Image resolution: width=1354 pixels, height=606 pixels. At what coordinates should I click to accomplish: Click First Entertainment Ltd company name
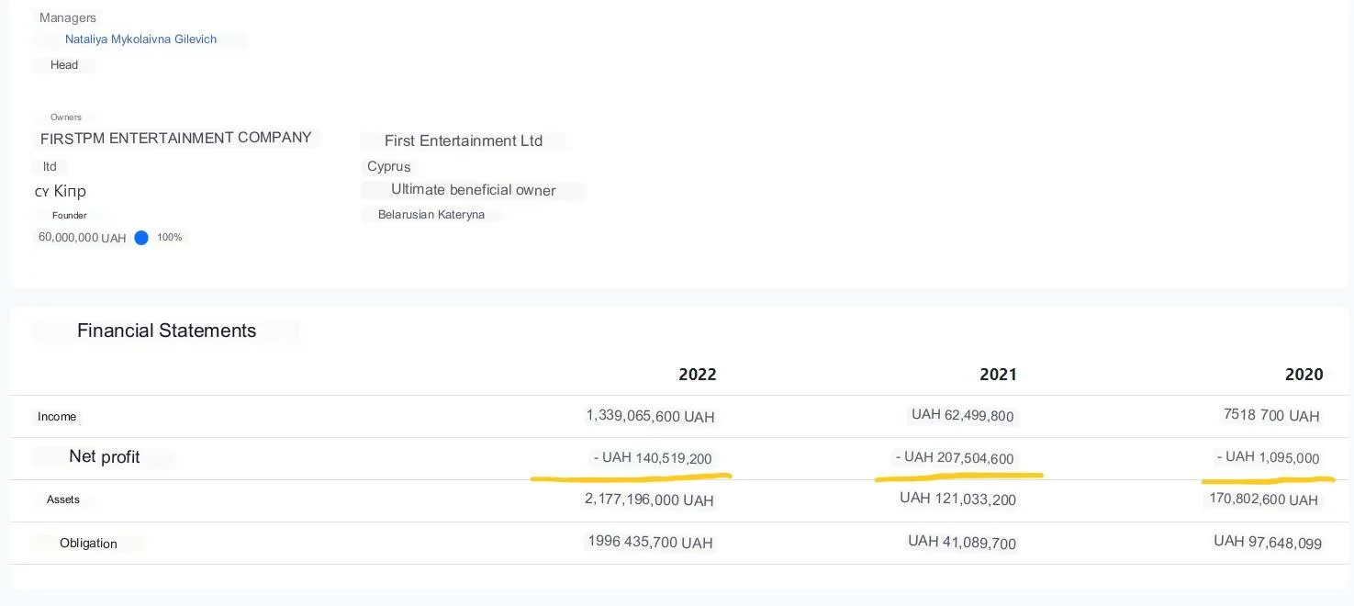pos(464,141)
